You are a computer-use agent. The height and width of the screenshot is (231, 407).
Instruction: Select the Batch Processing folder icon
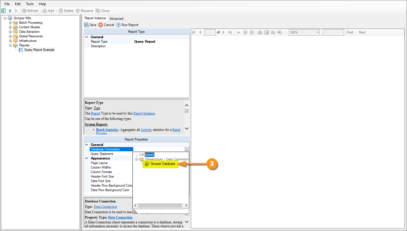pyautogui.click(x=15, y=23)
